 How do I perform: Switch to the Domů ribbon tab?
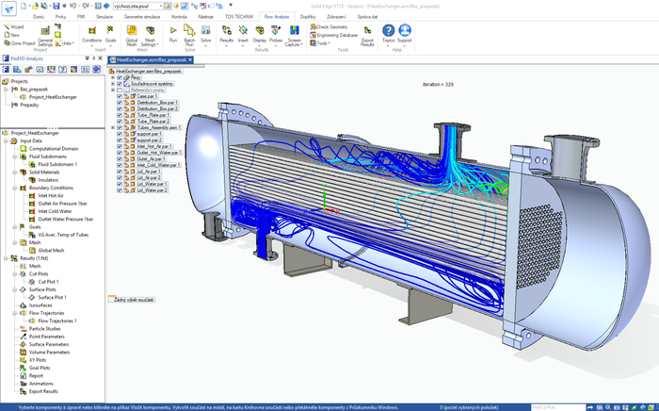[x=39, y=17]
